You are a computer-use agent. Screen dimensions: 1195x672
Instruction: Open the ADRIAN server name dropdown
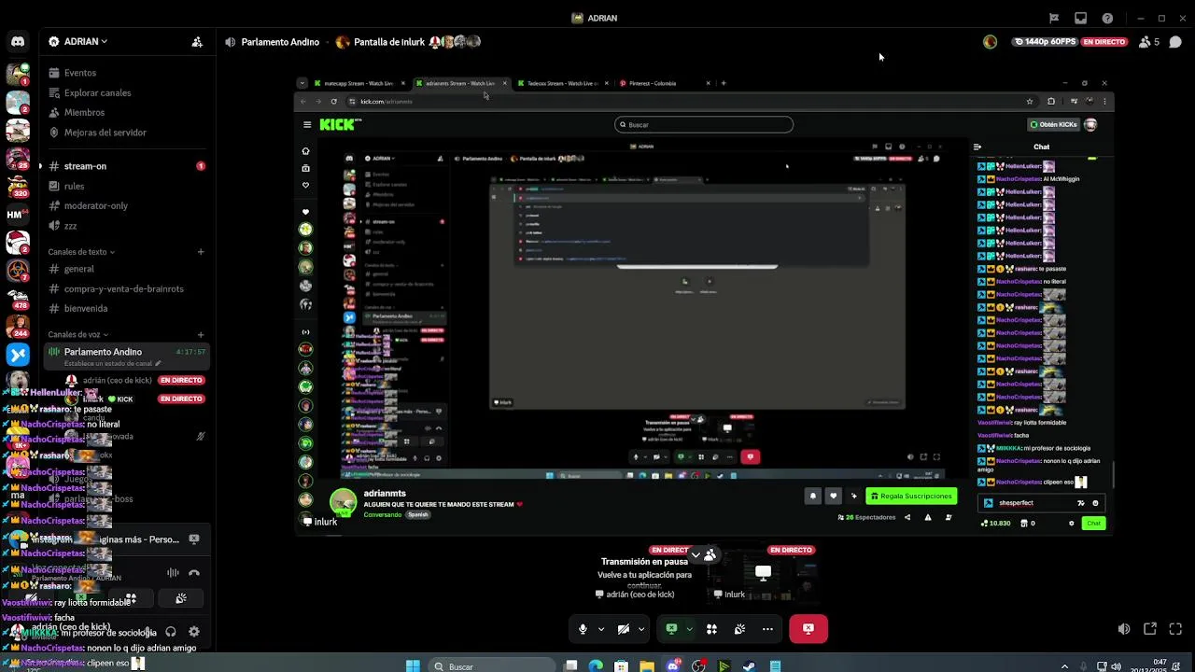click(80, 42)
